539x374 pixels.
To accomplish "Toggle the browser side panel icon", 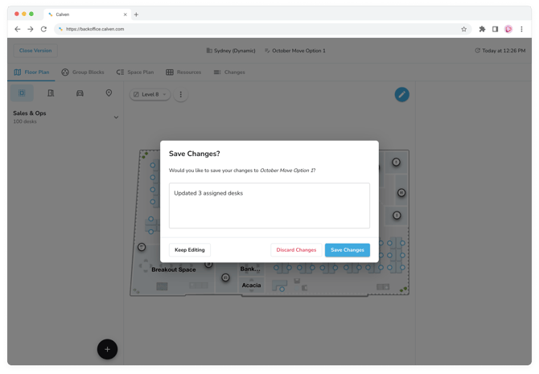I will 495,29.
